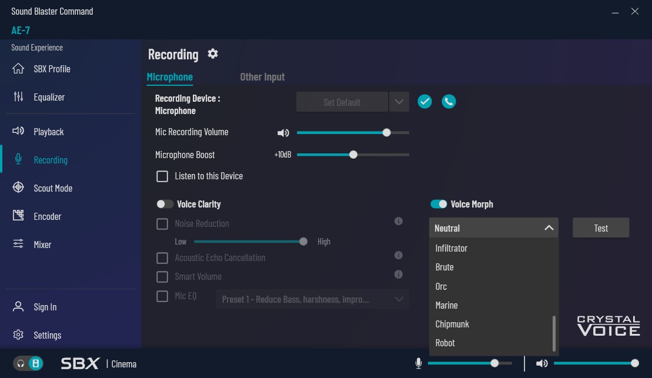
Task: Switch to the Other Input tab
Action: (262, 77)
